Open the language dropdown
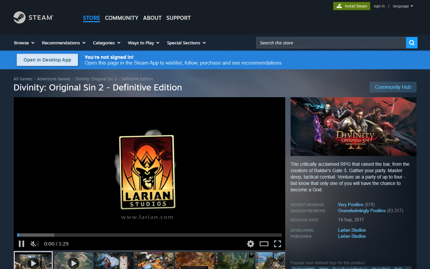This screenshot has height=269, width=430. (403, 6)
